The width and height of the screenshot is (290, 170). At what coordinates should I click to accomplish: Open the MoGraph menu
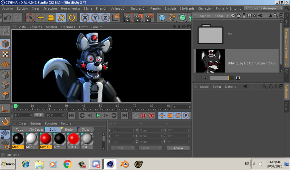pos(187,8)
